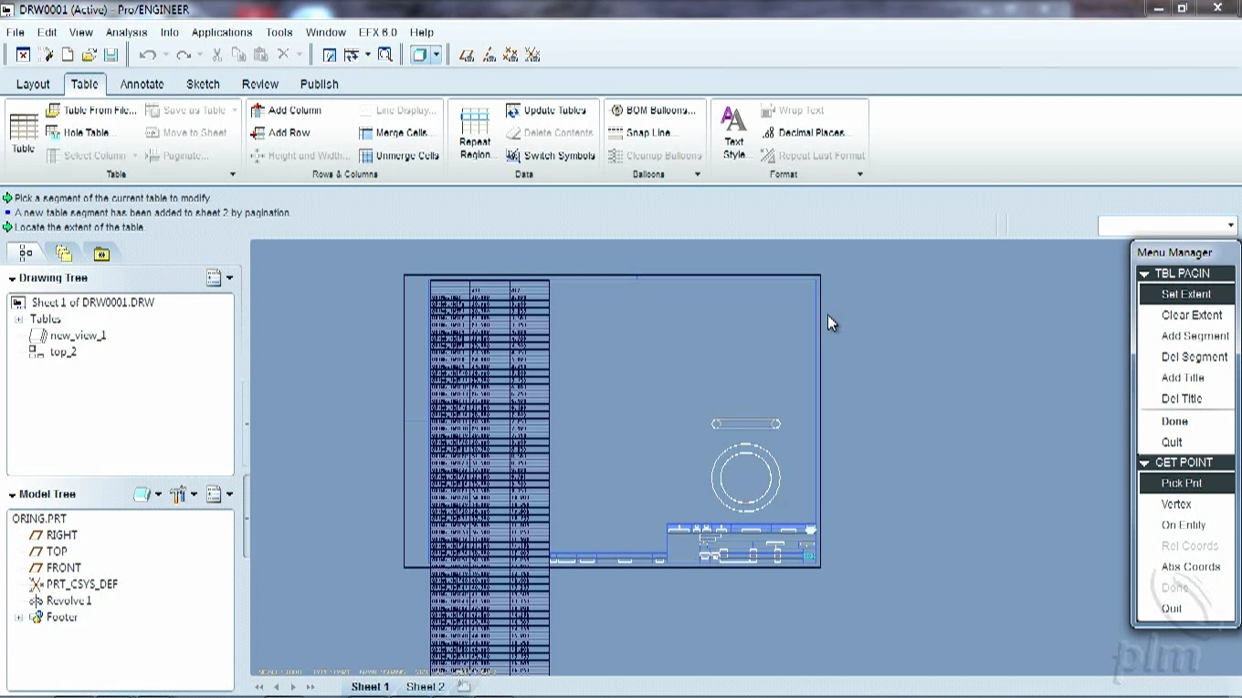1242x698 pixels.
Task: Switch to the Publish ribbon tab
Action: coord(320,84)
